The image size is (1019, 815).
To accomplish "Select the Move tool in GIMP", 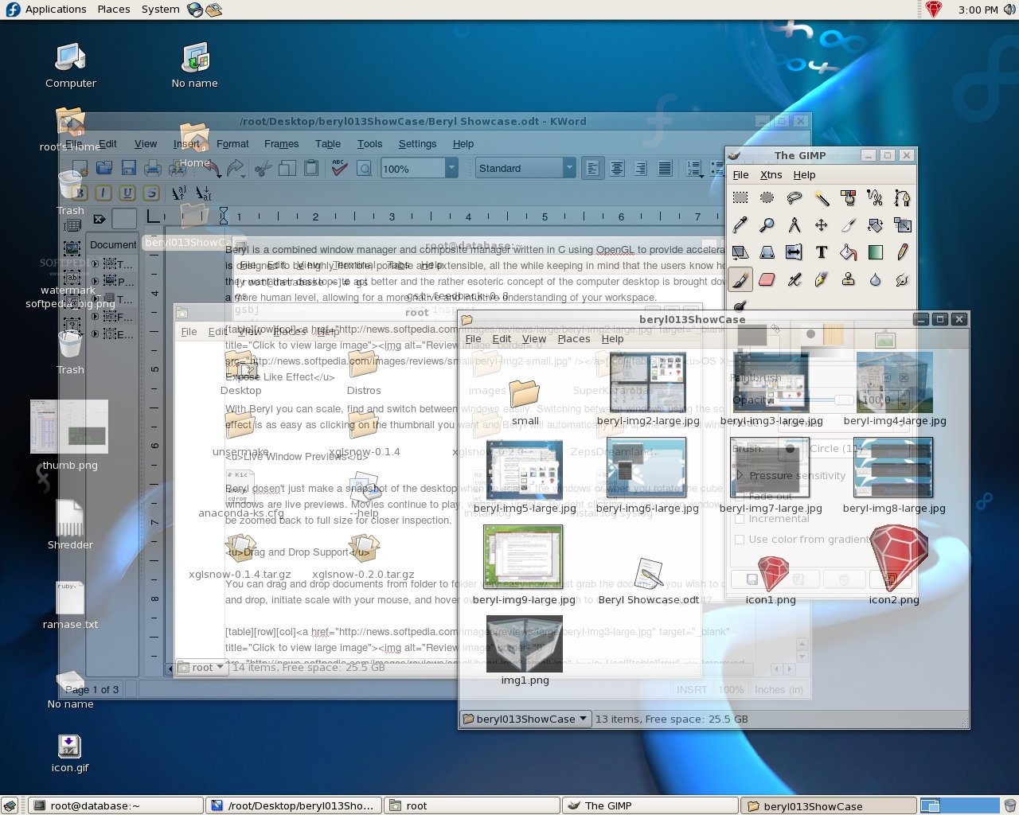I will (822, 225).
